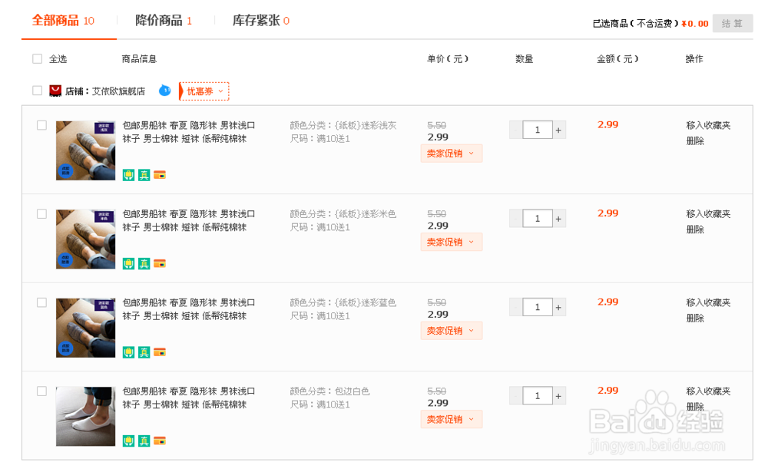Viewport: 768px width, 472px height.
Task: Open the white socks product thumbnail
Action: click(x=85, y=416)
